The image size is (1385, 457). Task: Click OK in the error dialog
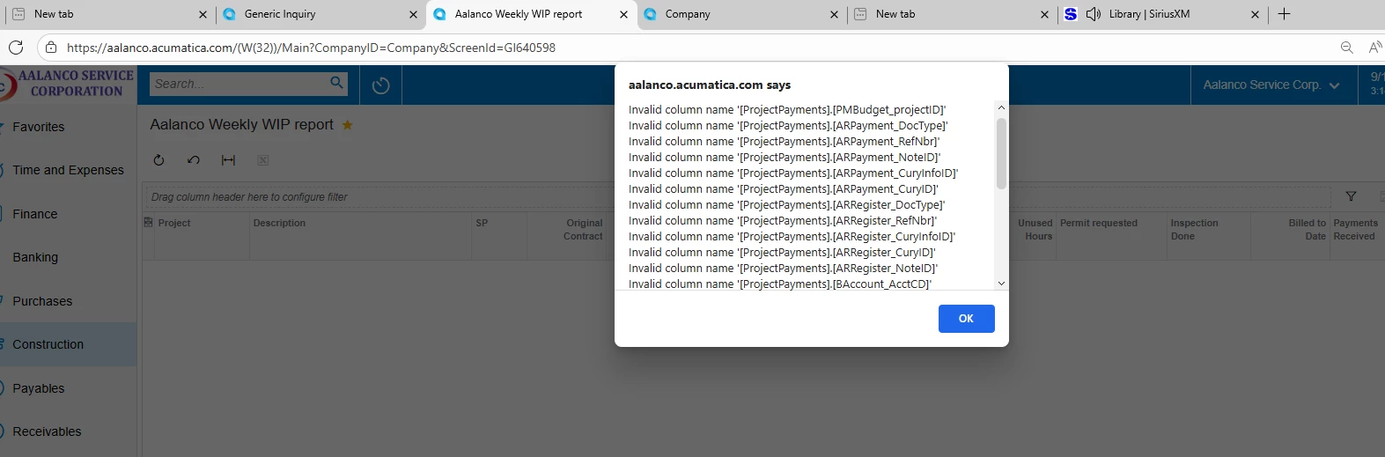pyautogui.click(x=966, y=319)
